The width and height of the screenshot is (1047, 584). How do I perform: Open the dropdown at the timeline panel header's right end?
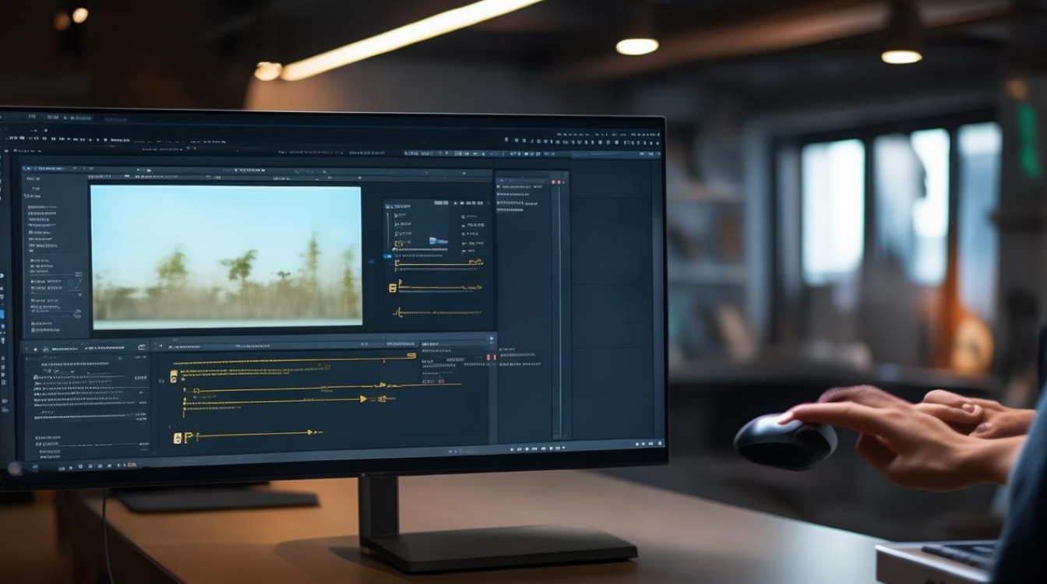[x=490, y=339]
